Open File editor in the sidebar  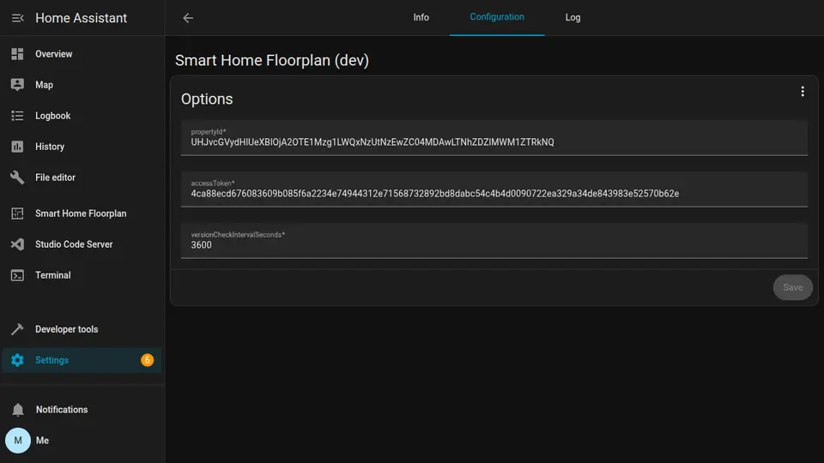(x=82, y=177)
